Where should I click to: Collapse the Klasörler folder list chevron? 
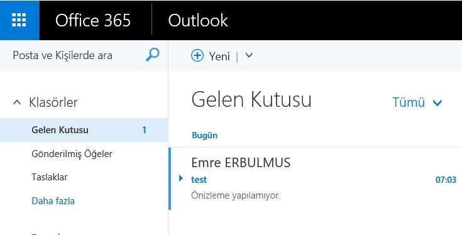coord(17,102)
